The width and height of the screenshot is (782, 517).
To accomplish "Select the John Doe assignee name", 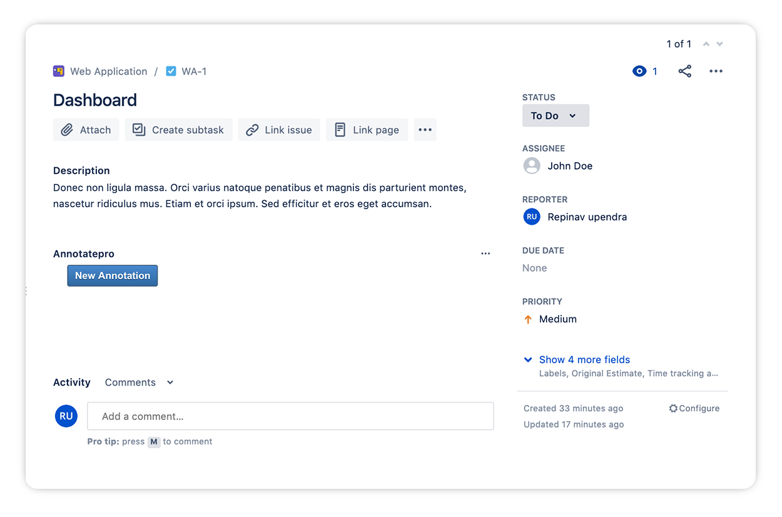I will click(x=570, y=166).
